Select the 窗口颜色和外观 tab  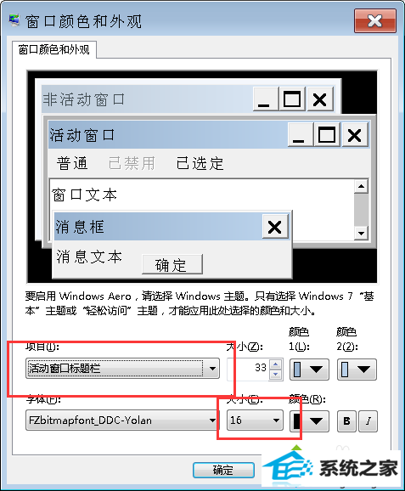[53, 49]
